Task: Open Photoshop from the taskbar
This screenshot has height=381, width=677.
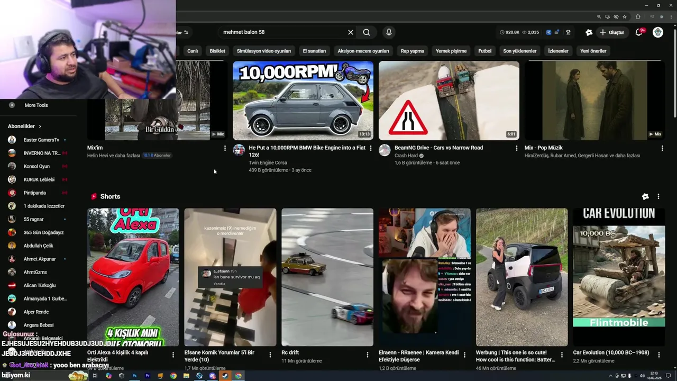Action: point(134,376)
